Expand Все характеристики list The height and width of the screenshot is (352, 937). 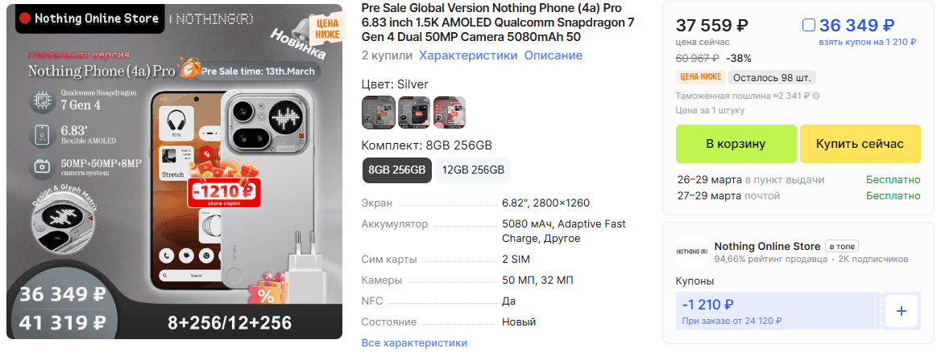(x=414, y=342)
